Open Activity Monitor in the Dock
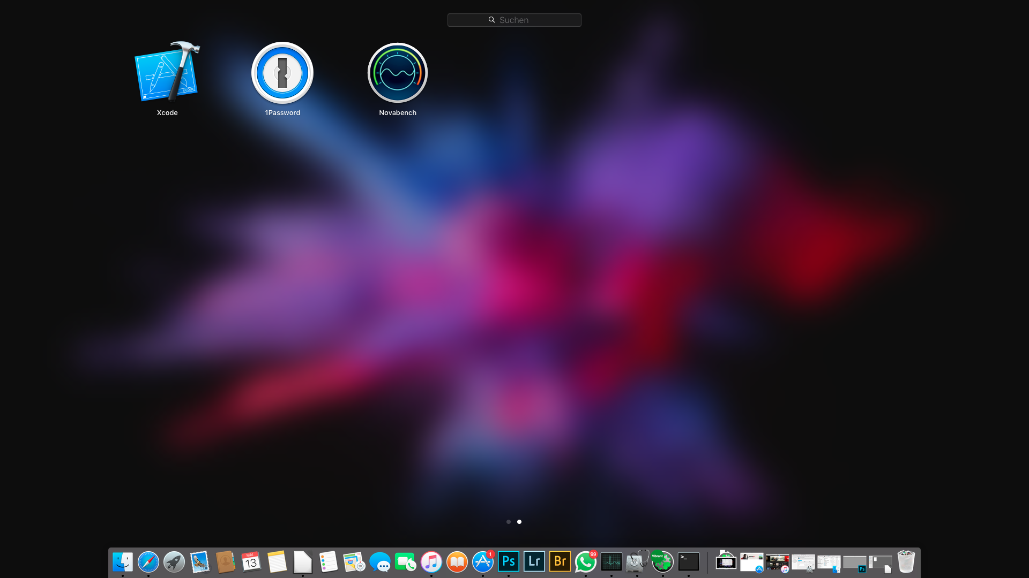This screenshot has height=578, width=1029. [x=612, y=561]
